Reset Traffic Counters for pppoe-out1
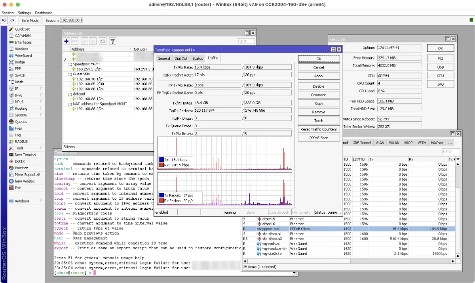The image size is (475, 283). pos(319,129)
